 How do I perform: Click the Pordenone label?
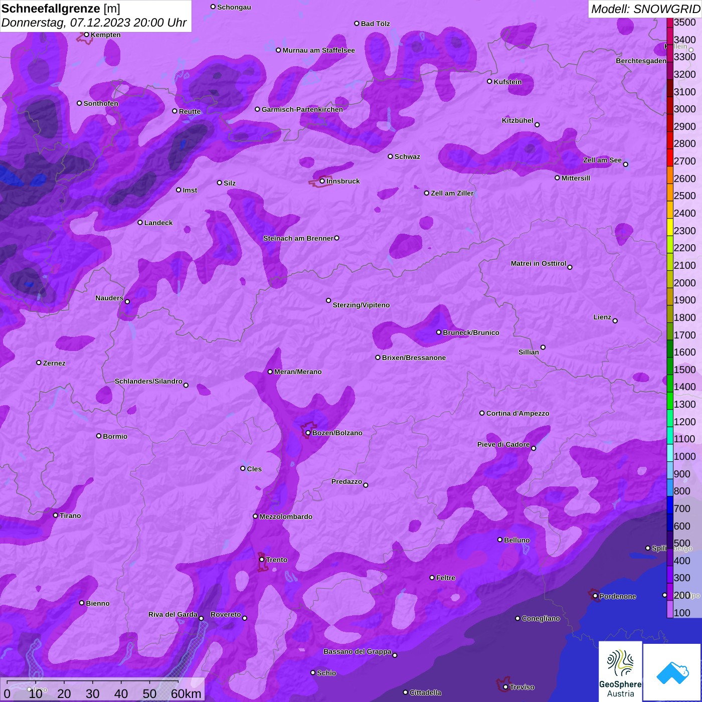pos(618,596)
